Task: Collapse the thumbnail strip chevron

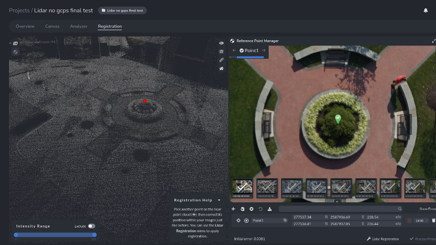Action: 337,201
